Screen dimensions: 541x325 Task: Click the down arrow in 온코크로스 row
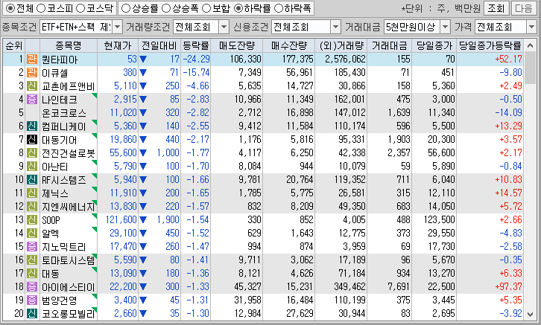[x=143, y=112]
